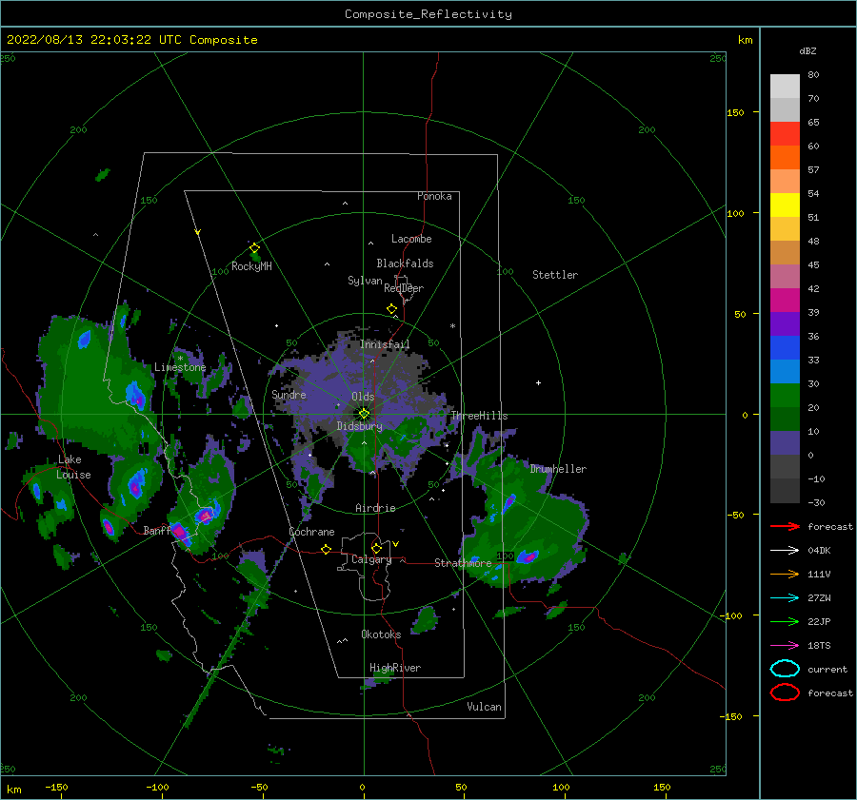Click the cyan current ellipse icon
The height and width of the screenshot is (800, 857).
pyautogui.click(x=785, y=669)
